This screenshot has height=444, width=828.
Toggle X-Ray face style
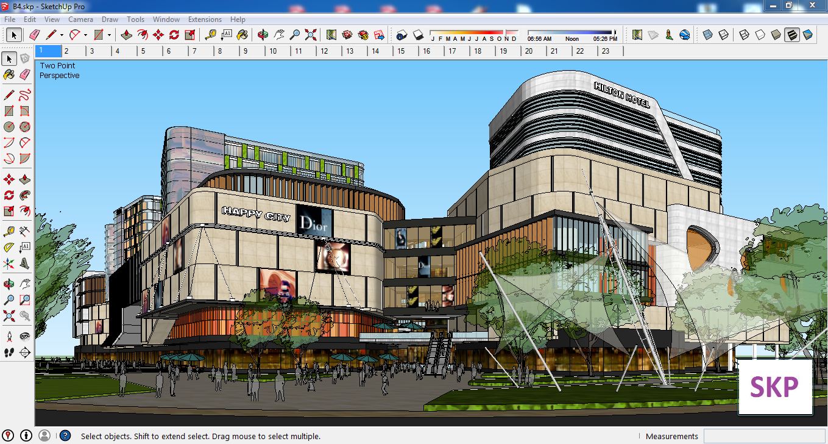[x=707, y=35]
